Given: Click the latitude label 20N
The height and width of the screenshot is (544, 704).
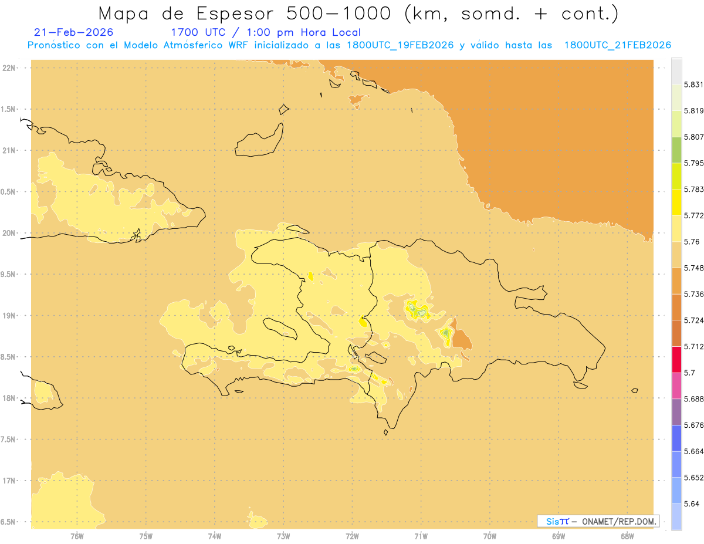Looking at the screenshot, I should [9, 233].
